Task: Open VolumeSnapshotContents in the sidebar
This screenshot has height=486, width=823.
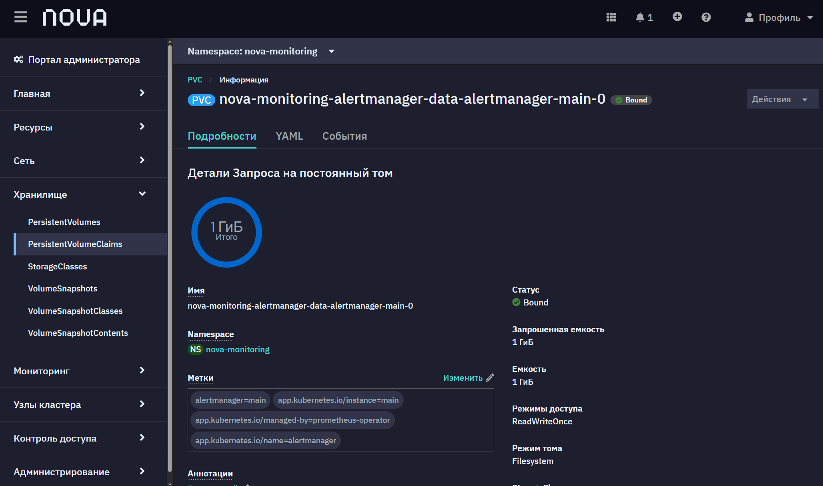Action: click(78, 333)
